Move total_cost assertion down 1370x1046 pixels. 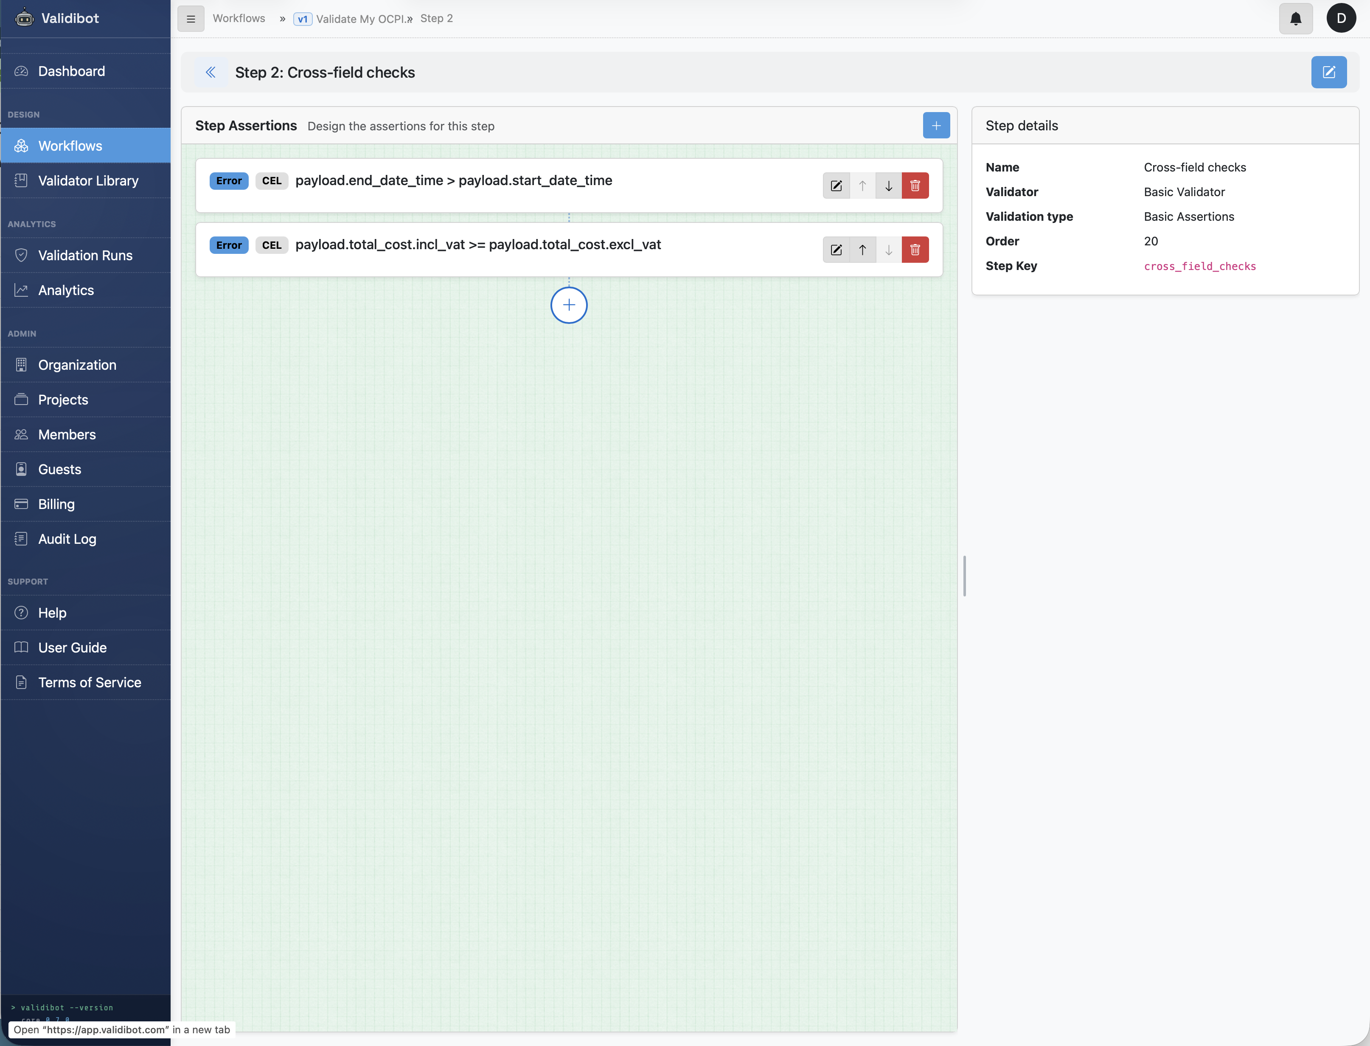pyautogui.click(x=888, y=250)
